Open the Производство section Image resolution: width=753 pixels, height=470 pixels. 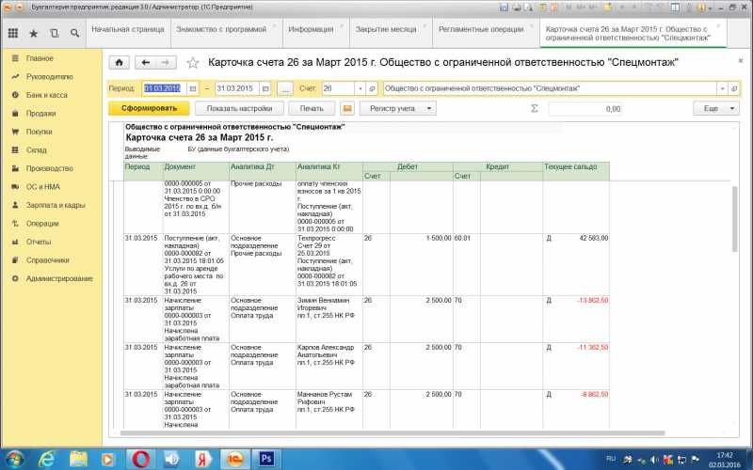click(50, 168)
